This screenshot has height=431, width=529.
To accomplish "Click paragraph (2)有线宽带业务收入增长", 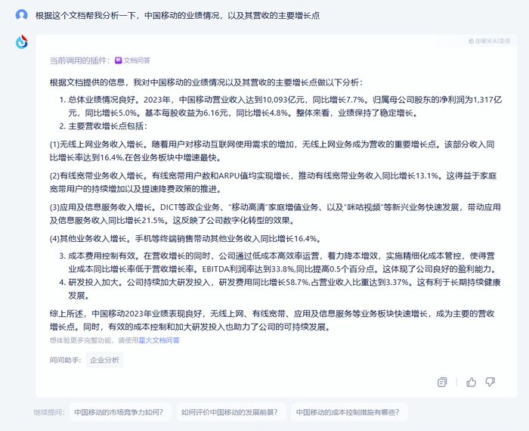I will tap(274, 182).
